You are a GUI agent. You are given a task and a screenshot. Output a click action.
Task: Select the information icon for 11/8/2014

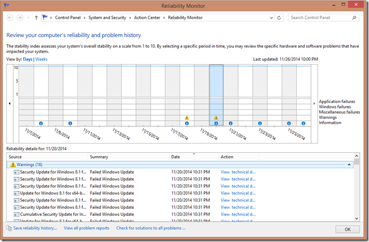point(41,123)
